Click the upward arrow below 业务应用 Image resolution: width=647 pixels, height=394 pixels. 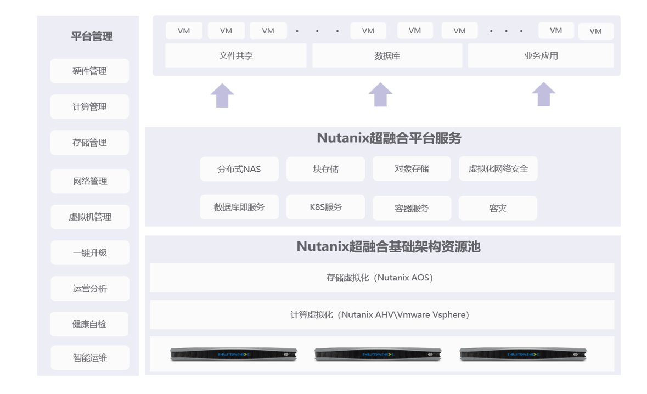pyautogui.click(x=543, y=94)
